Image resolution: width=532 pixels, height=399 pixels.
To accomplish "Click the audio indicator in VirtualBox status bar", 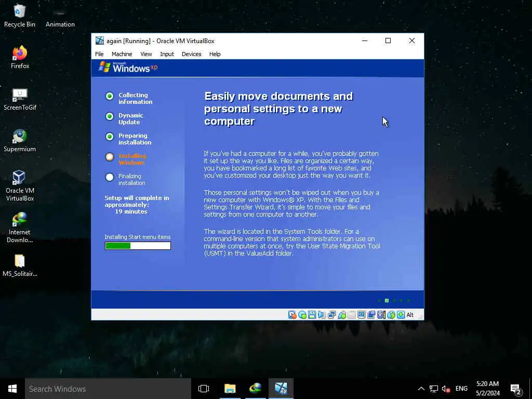I will 322,315.
